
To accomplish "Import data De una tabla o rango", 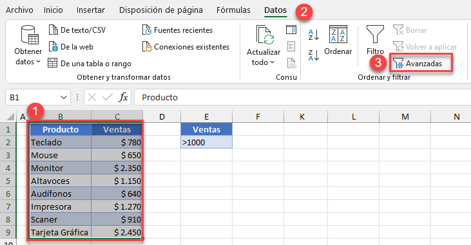I will (90, 64).
